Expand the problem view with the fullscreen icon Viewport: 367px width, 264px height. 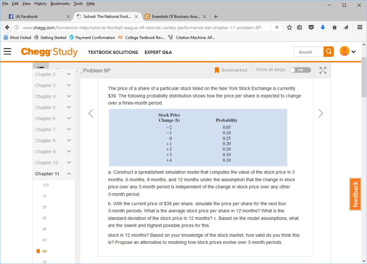tap(322, 70)
